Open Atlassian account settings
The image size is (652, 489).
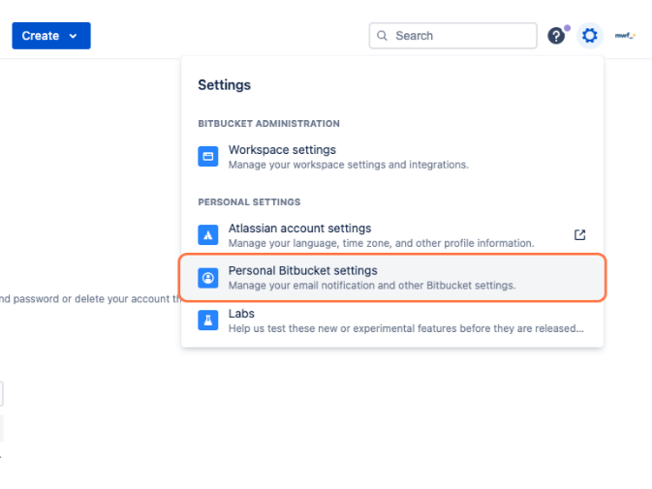click(299, 229)
